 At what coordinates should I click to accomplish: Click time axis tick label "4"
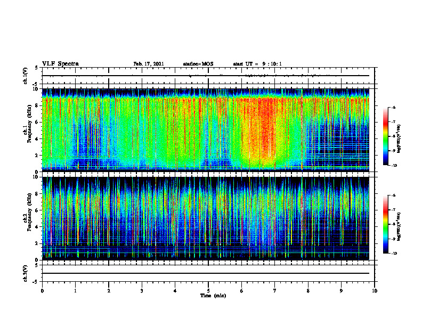pyautogui.click(x=175, y=291)
